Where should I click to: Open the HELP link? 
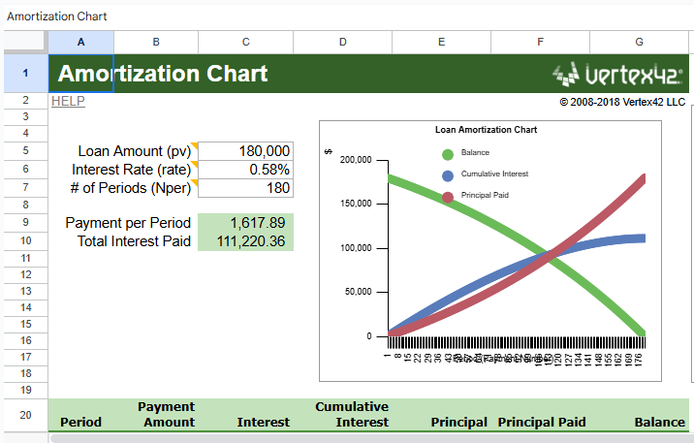[x=68, y=101]
